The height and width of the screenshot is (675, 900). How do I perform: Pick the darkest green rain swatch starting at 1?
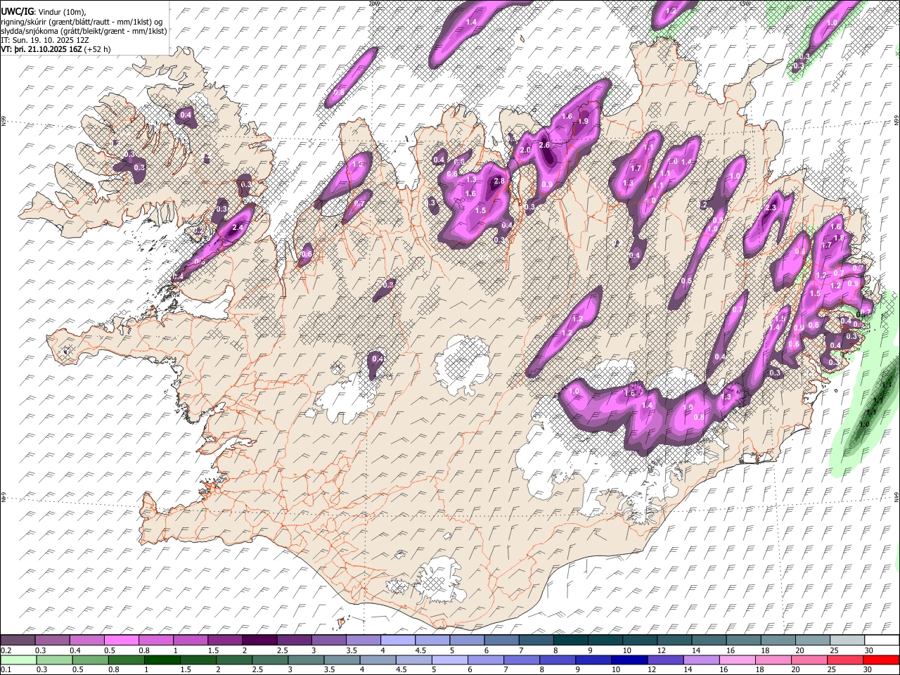(162, 660)
